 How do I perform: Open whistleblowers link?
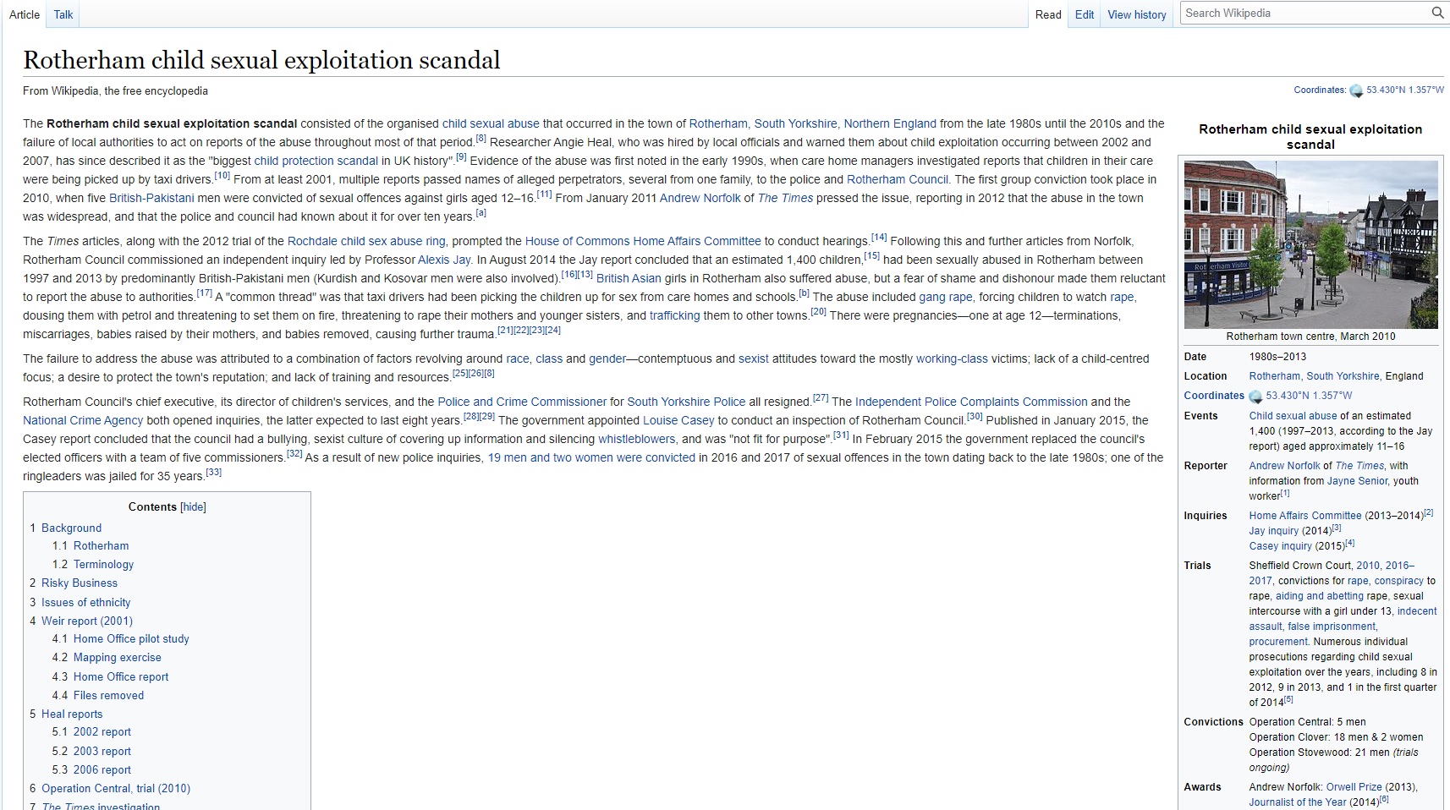click(637, 439)
